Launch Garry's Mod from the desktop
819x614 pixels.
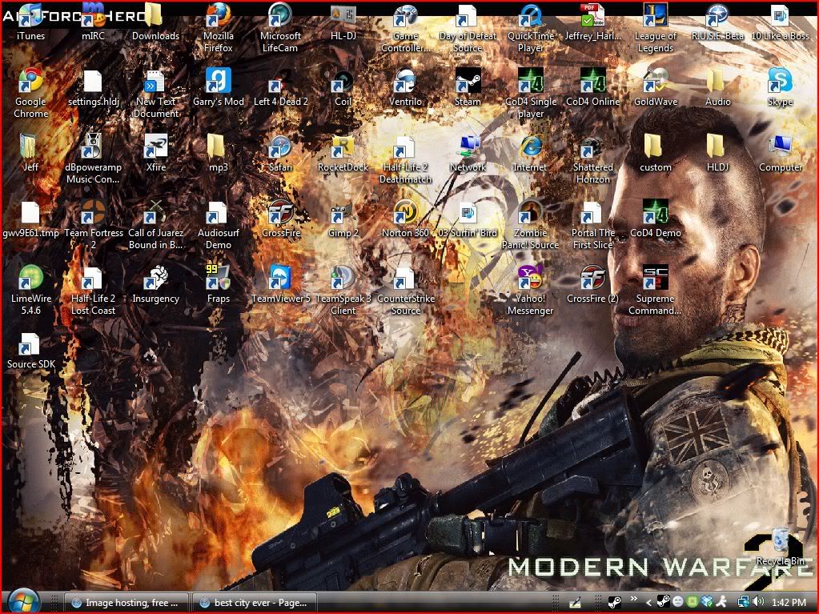pyautogui.click(x=218, y=82)
